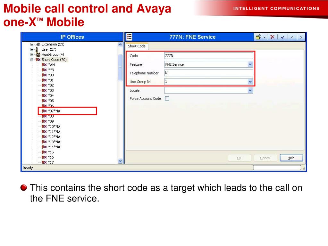Click the Extension phone icon in tree
Screen dimensions: 328x246
38,44
